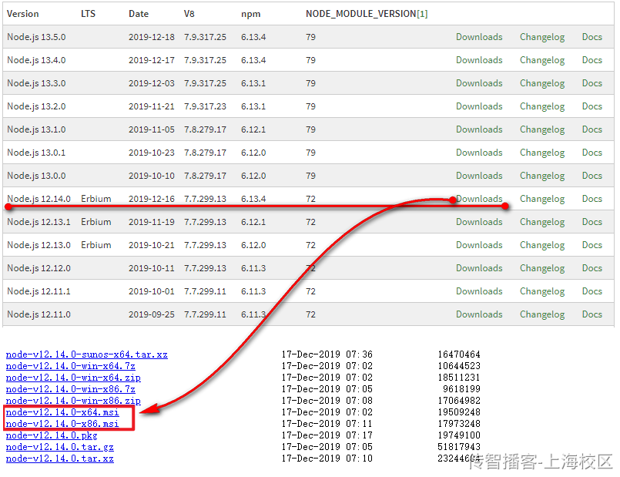This screenshot has height=477, width=620.
Task: Download node-v12.14.0-win-x86.zip
Action: pos(73,401)
